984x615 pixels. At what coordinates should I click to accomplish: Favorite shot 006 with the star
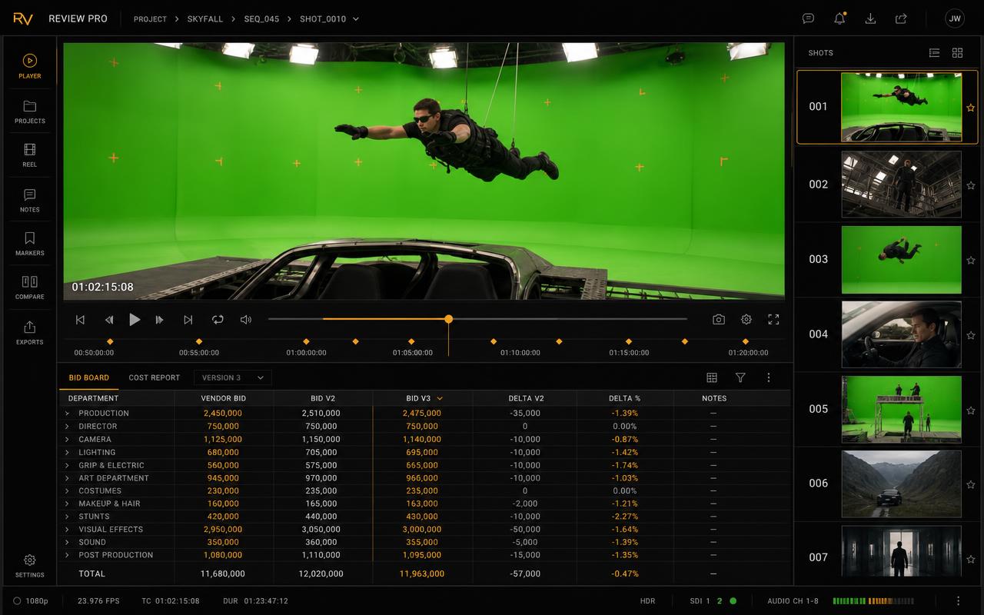click(970, 484)
